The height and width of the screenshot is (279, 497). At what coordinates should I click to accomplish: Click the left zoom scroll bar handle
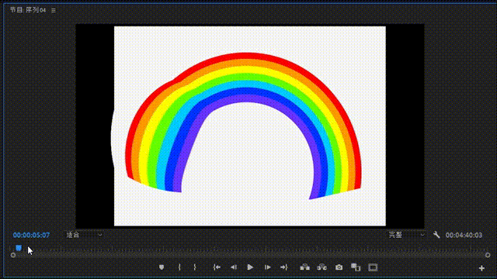[x=13, y=255]
